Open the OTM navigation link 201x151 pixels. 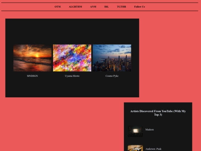pos(58,7)
